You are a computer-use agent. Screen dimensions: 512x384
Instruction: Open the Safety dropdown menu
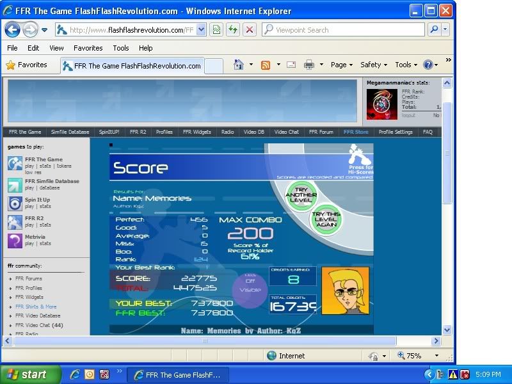click(x=374, y=65)
